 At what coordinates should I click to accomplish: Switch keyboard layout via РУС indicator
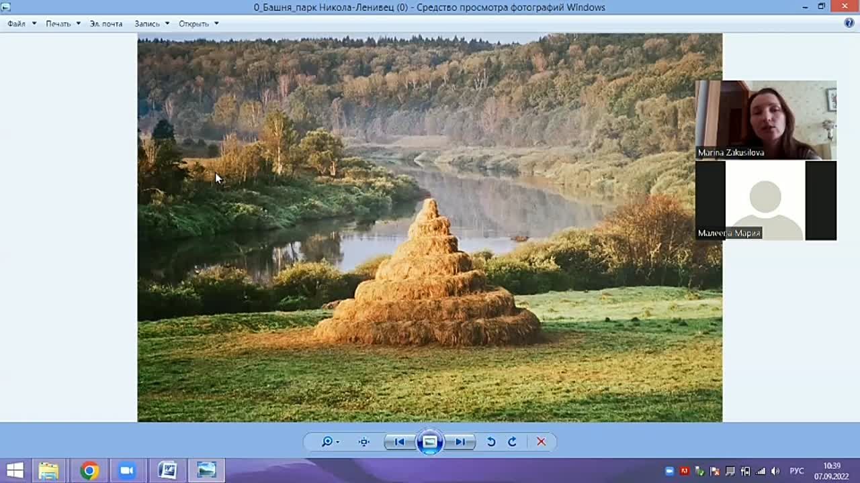797,470
